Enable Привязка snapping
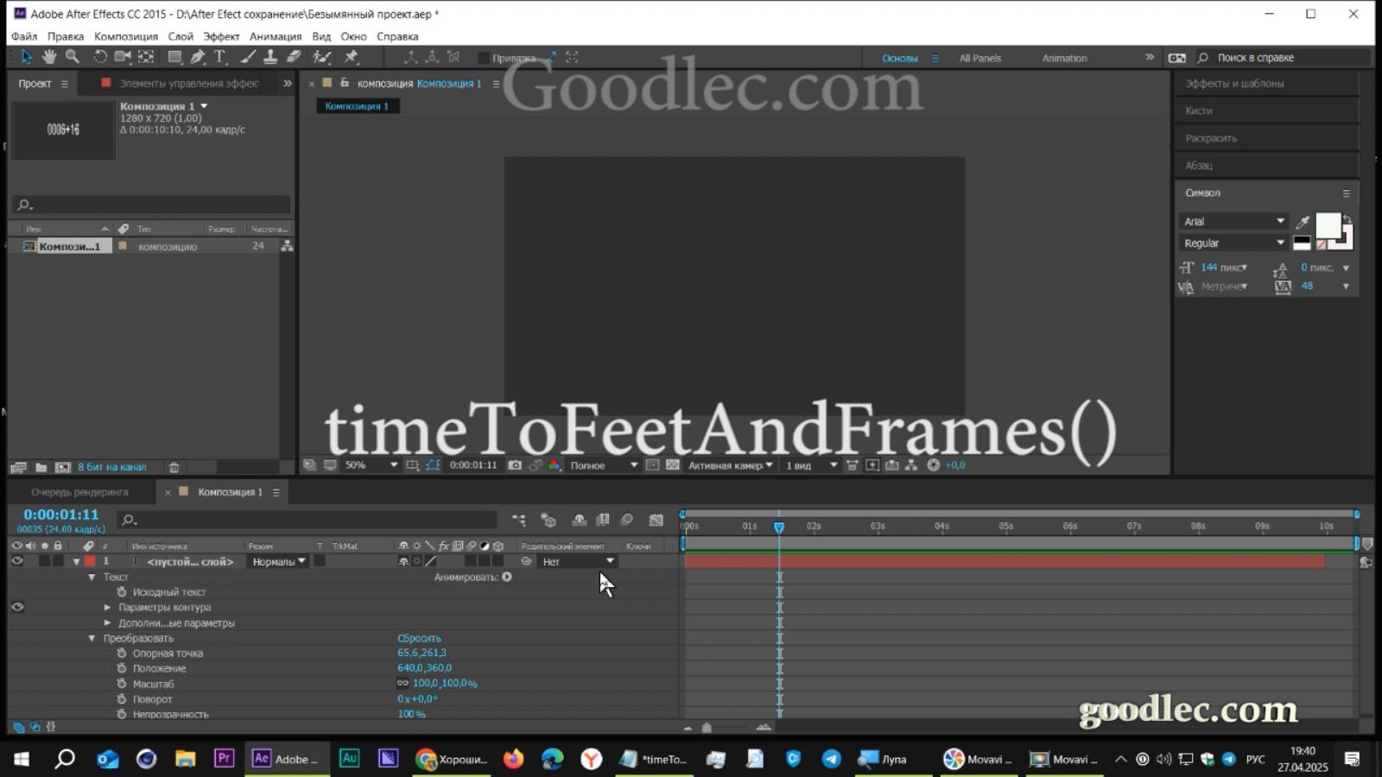This screenshot has width=1382, height=777. tap(484, 58)
